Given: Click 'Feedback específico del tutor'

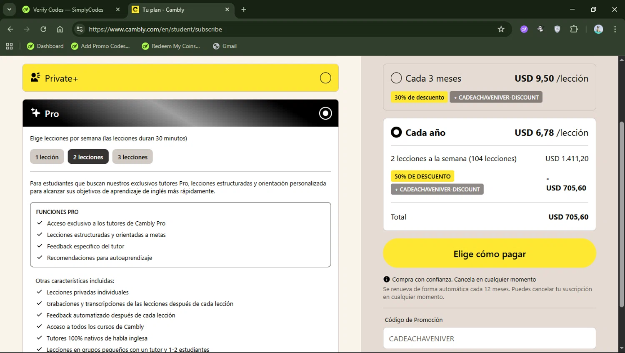Looking at the screenshot, I should tap(85, 246).
